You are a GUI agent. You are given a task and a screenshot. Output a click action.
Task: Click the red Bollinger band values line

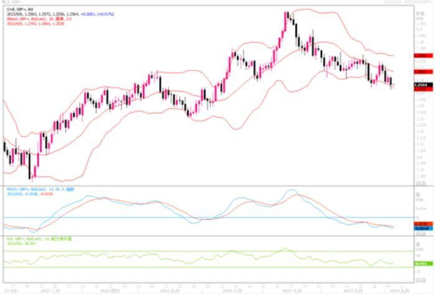point(35,24)
